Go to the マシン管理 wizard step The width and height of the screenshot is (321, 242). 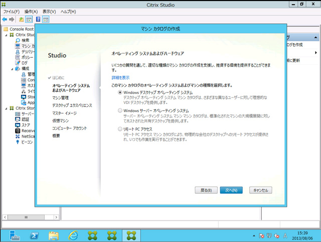click(x=61, y=98)
